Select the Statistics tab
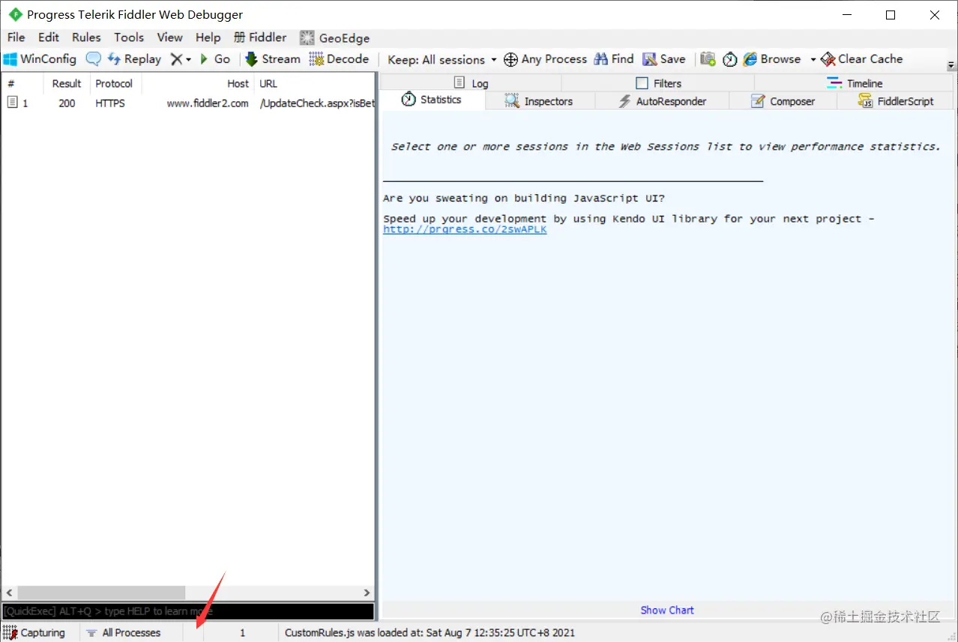 coord(432,100)
